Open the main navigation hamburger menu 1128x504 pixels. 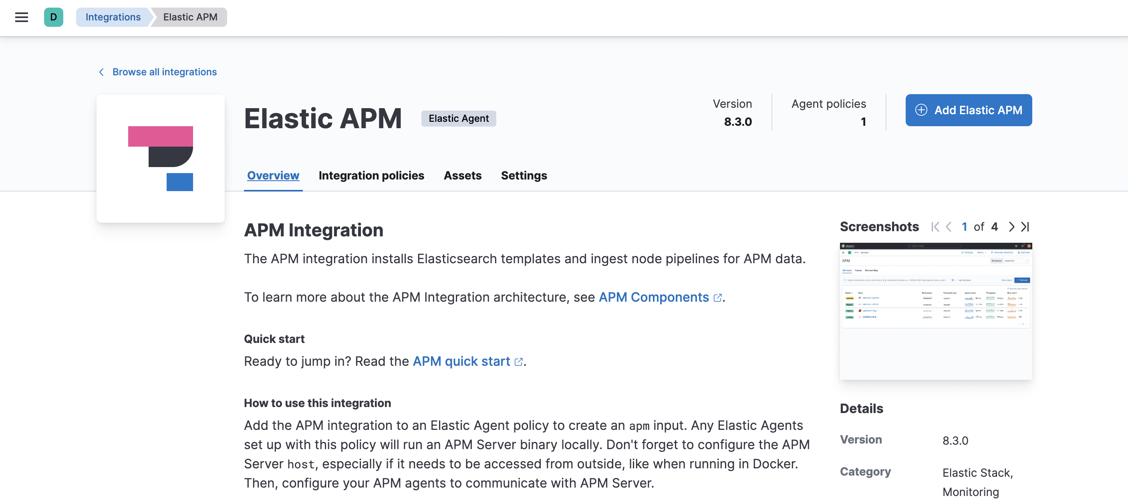(22, 17)
